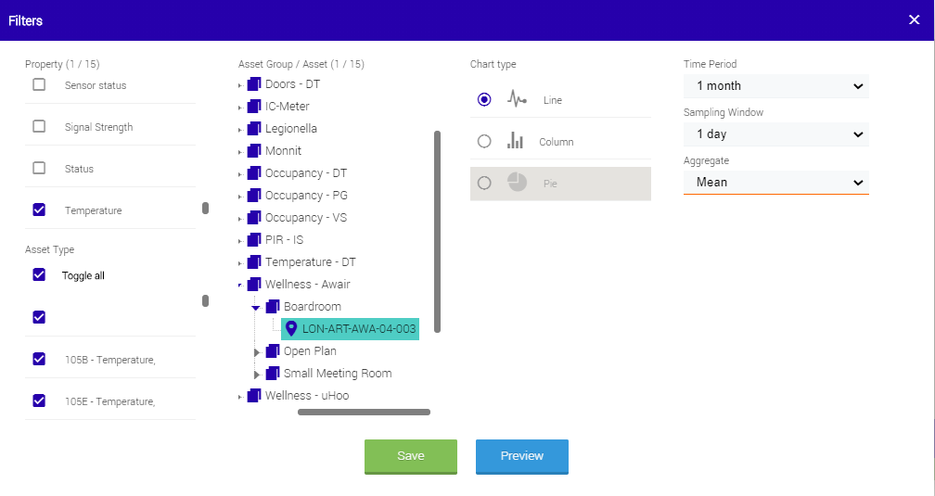Check the Status property checkbox
The image size is (935, 496).
39,168
